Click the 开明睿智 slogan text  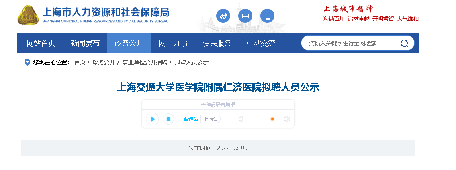(383, 19)
